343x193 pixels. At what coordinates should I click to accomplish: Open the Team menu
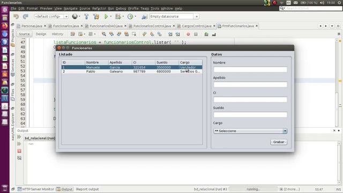145,9
